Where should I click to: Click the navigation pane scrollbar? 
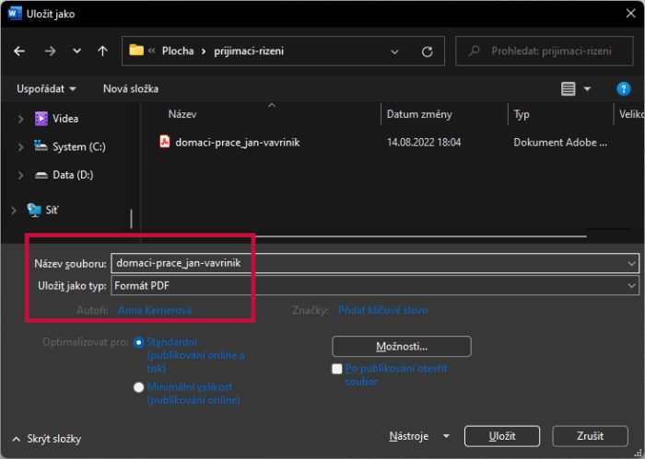[x=131, y=218]
